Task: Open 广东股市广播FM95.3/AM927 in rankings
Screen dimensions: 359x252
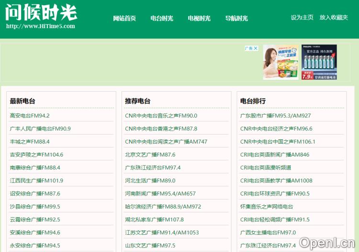Action: pos(275,115)
